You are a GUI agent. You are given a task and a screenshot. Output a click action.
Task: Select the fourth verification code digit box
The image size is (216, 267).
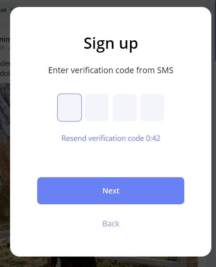[152, 108]
